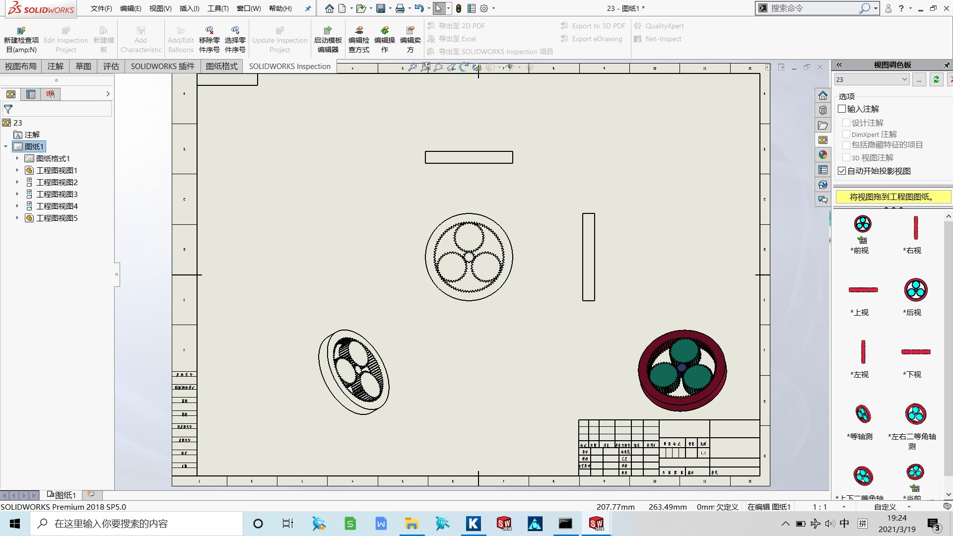The width and height of the screenshot is (953, 536).
Task: Switch to 图纸格式 tab
Action: 222,66
